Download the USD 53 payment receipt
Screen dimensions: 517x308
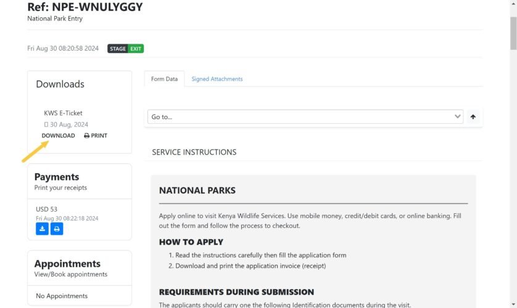42,229
